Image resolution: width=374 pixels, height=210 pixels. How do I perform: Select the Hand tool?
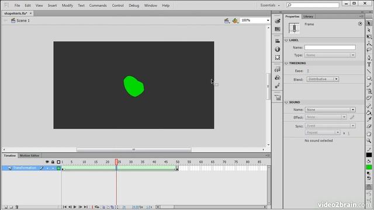(369, 134)
